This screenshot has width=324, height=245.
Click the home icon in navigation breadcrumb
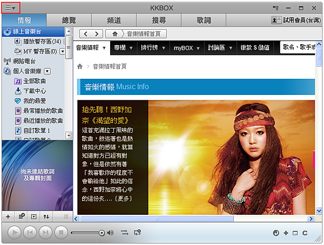coord(115,34)
